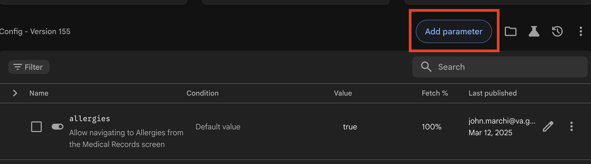This screenshot has height=164, width=591.
Task: Open the Default value condition cell
Action: click(x=218, y=127)
